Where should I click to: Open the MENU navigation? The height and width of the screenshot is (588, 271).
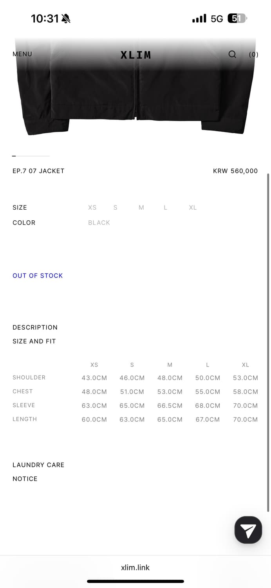pyautogui.click(x=22, y=54)
